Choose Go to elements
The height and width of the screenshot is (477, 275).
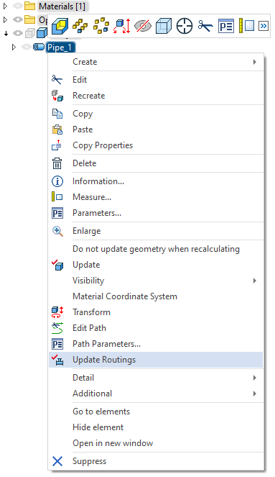(156, 412)
